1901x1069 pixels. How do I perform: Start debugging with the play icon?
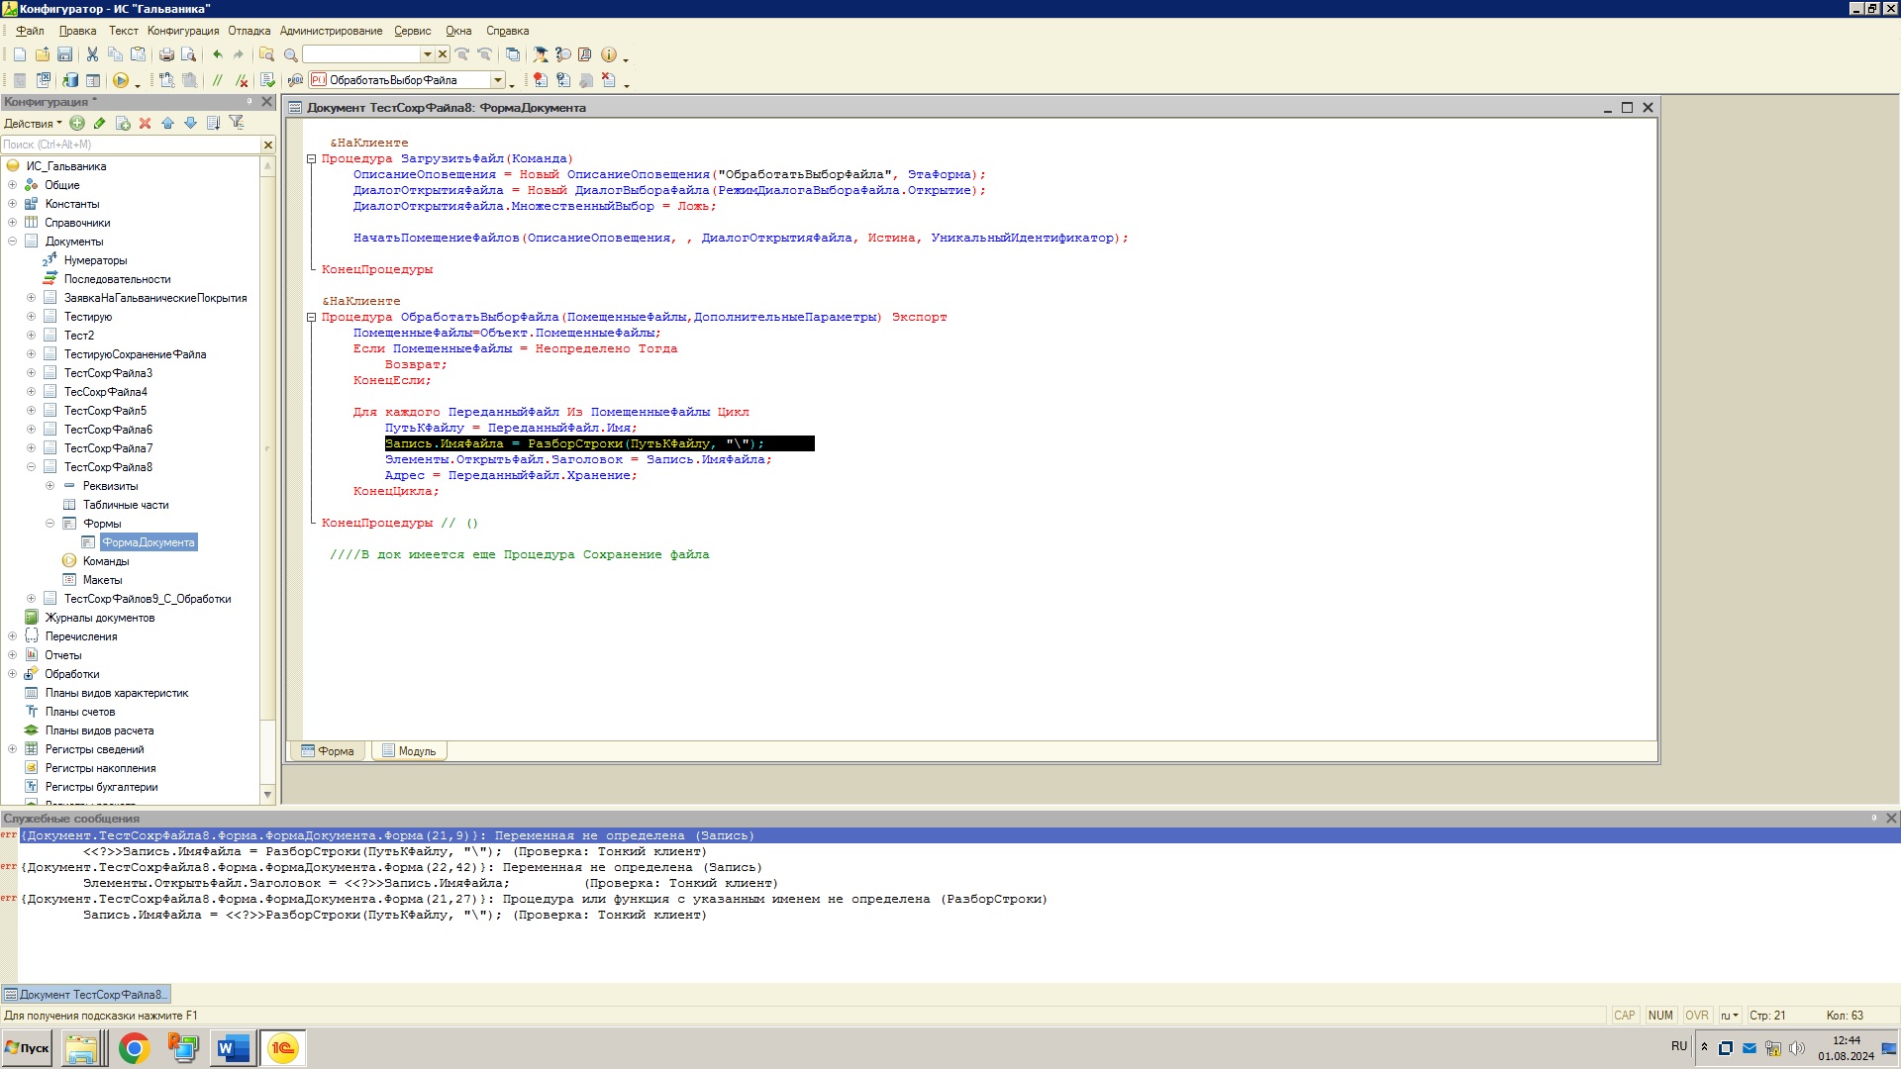point(121,80)
